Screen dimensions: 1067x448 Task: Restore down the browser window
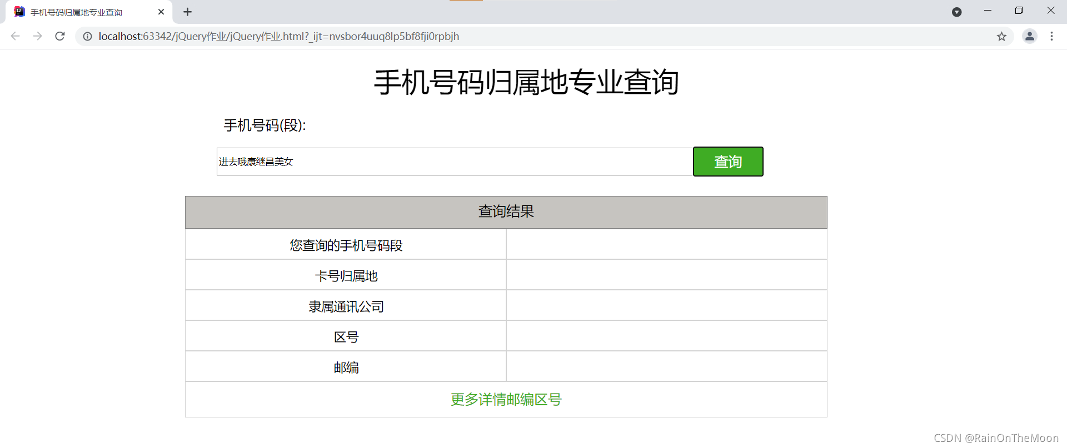pyautogui.click(x=1019, y=11)
